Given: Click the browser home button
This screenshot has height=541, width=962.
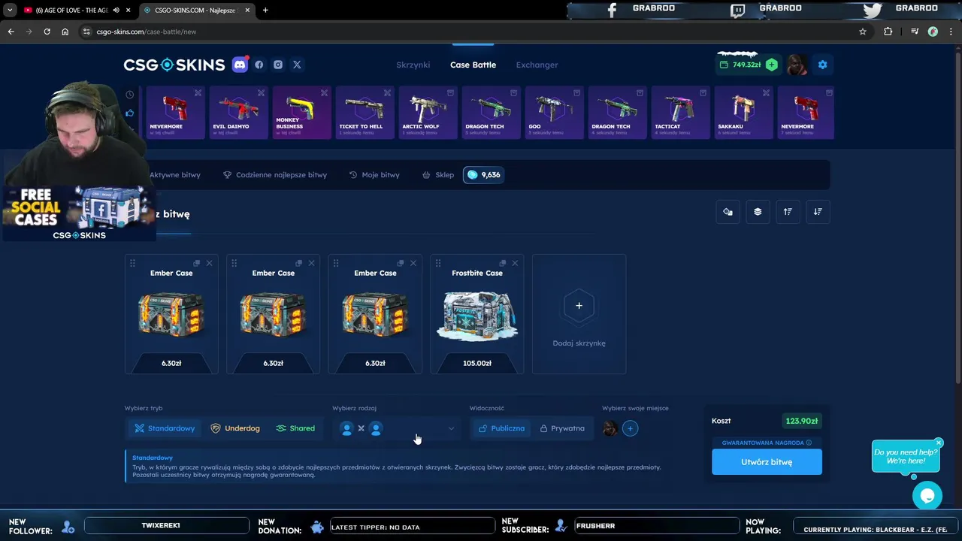Looking at the screenshot, I should pyautogui.click(x=65, y=32).
